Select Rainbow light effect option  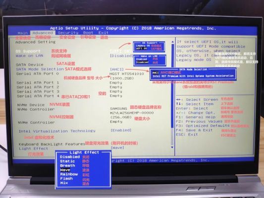pos(69,174)
